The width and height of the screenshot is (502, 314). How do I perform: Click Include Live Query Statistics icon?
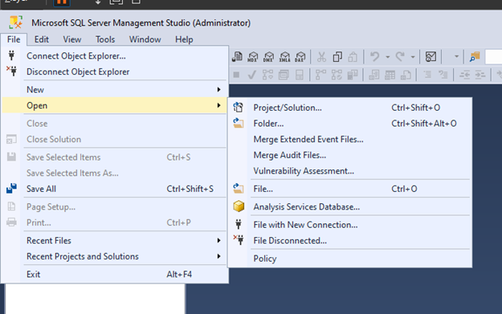[337, 75]
